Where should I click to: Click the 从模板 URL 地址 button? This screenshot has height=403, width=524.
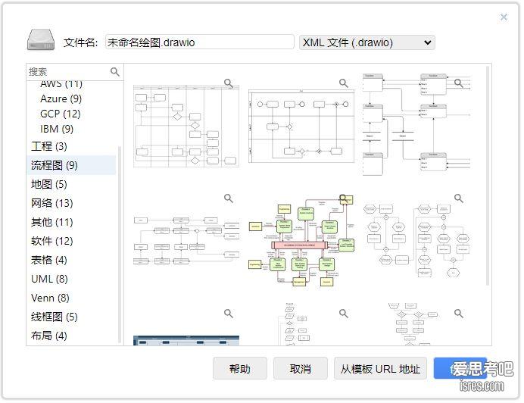tap(380, 369)
